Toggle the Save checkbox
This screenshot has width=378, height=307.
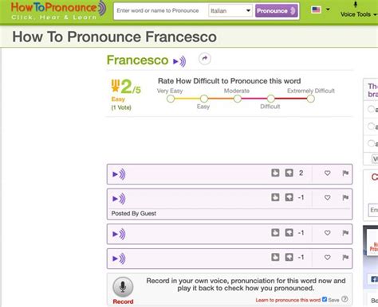tap(325, 299)
